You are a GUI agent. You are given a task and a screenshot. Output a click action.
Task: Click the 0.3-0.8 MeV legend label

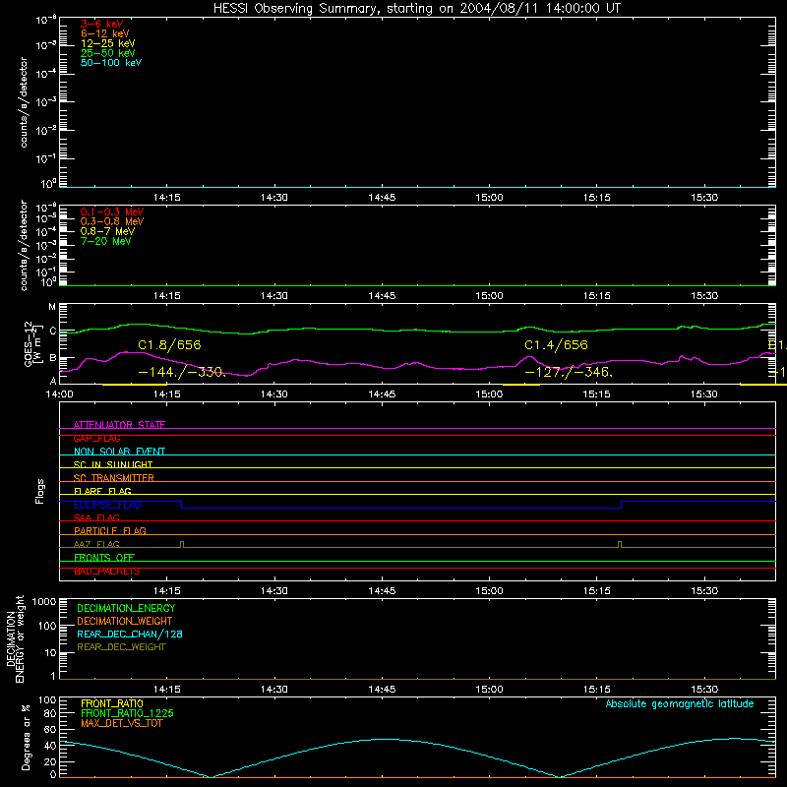tap(112, 221)
